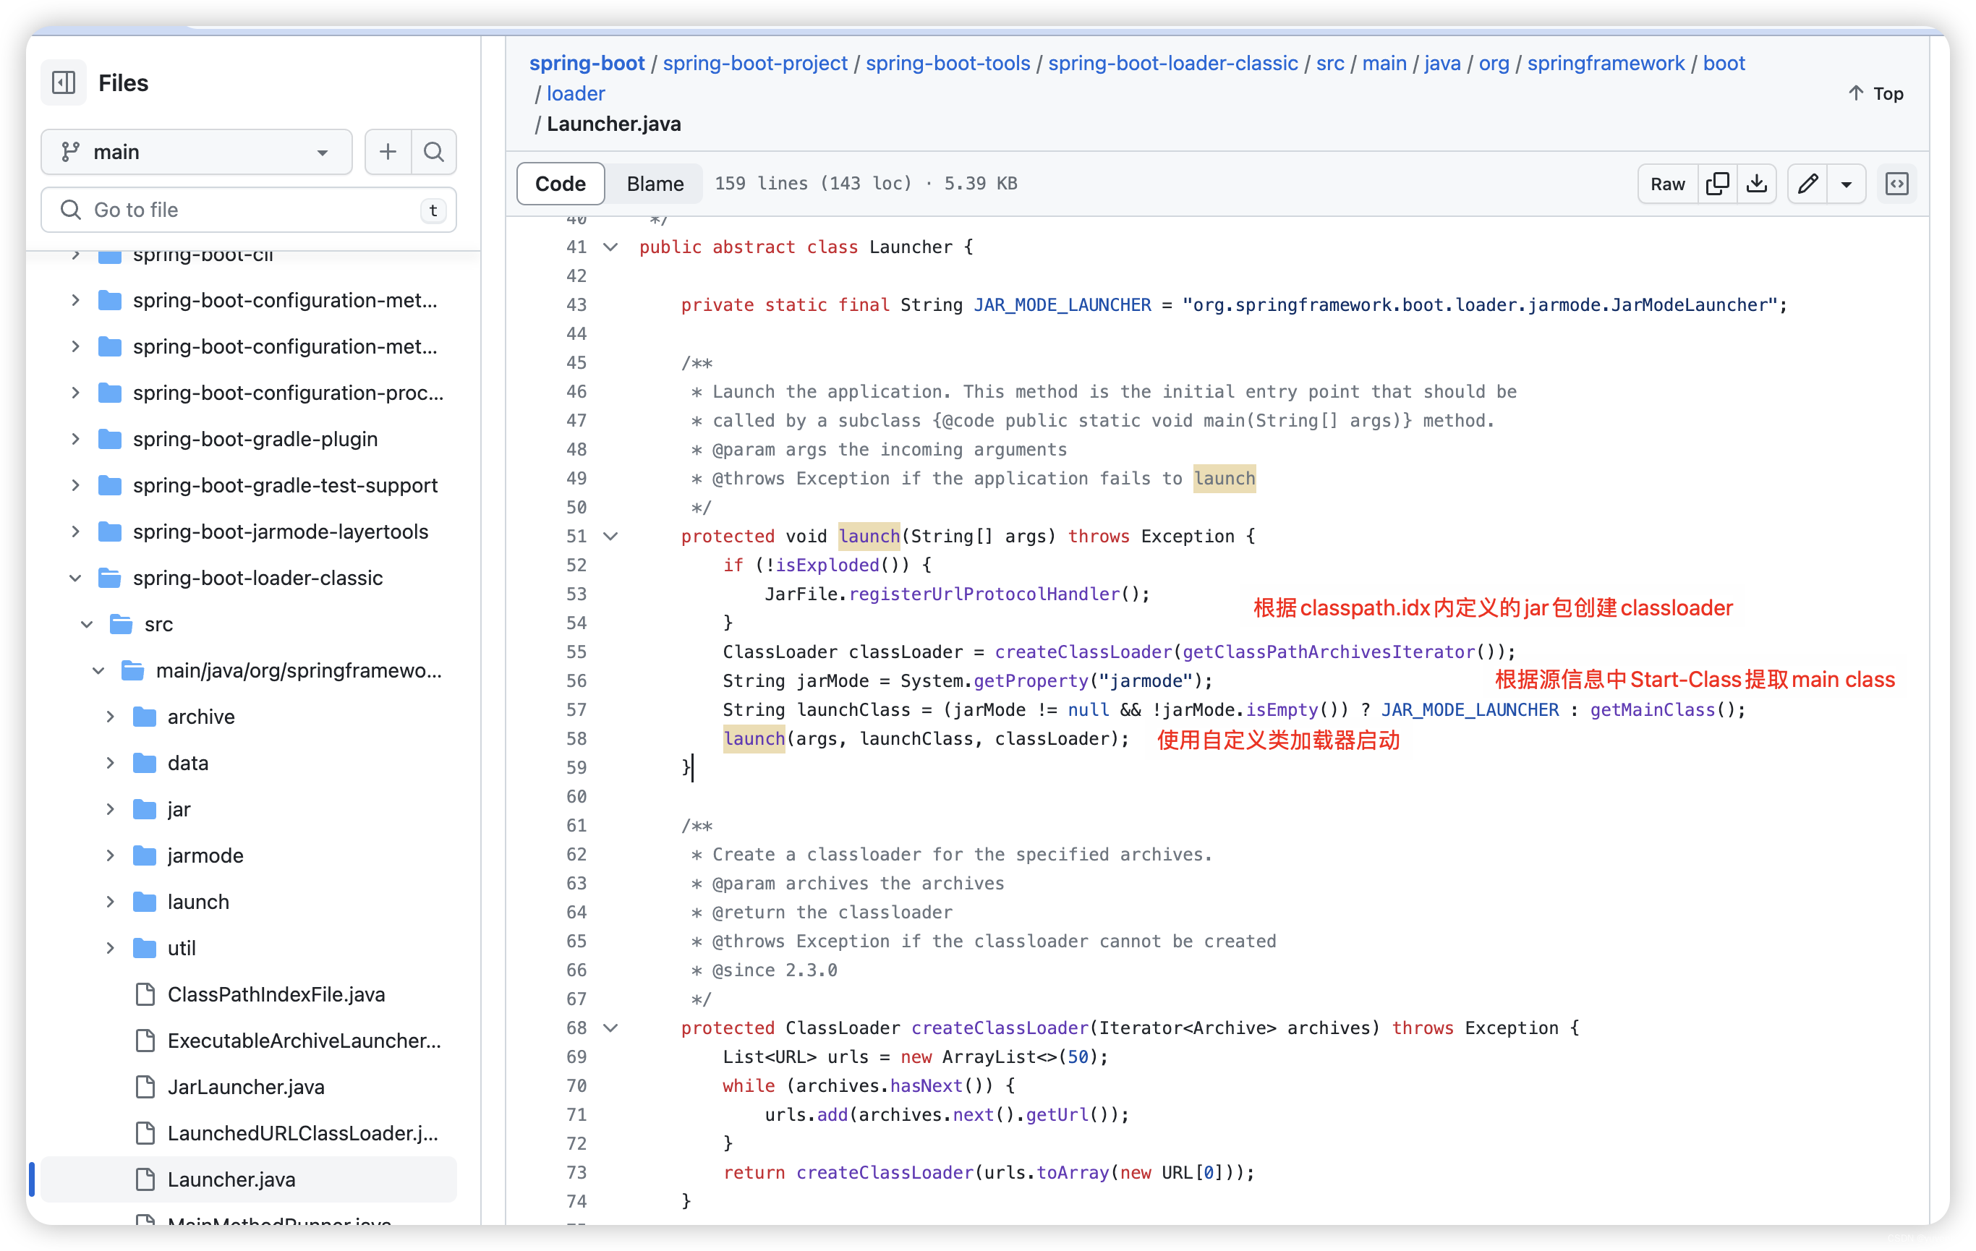Click the plus add file icon
The height and width of the screenshot is (1251, 1976).
click(388, 152)
